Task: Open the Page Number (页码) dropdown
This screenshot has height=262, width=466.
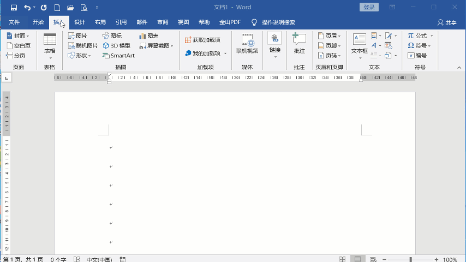Action: coord(329,55)
